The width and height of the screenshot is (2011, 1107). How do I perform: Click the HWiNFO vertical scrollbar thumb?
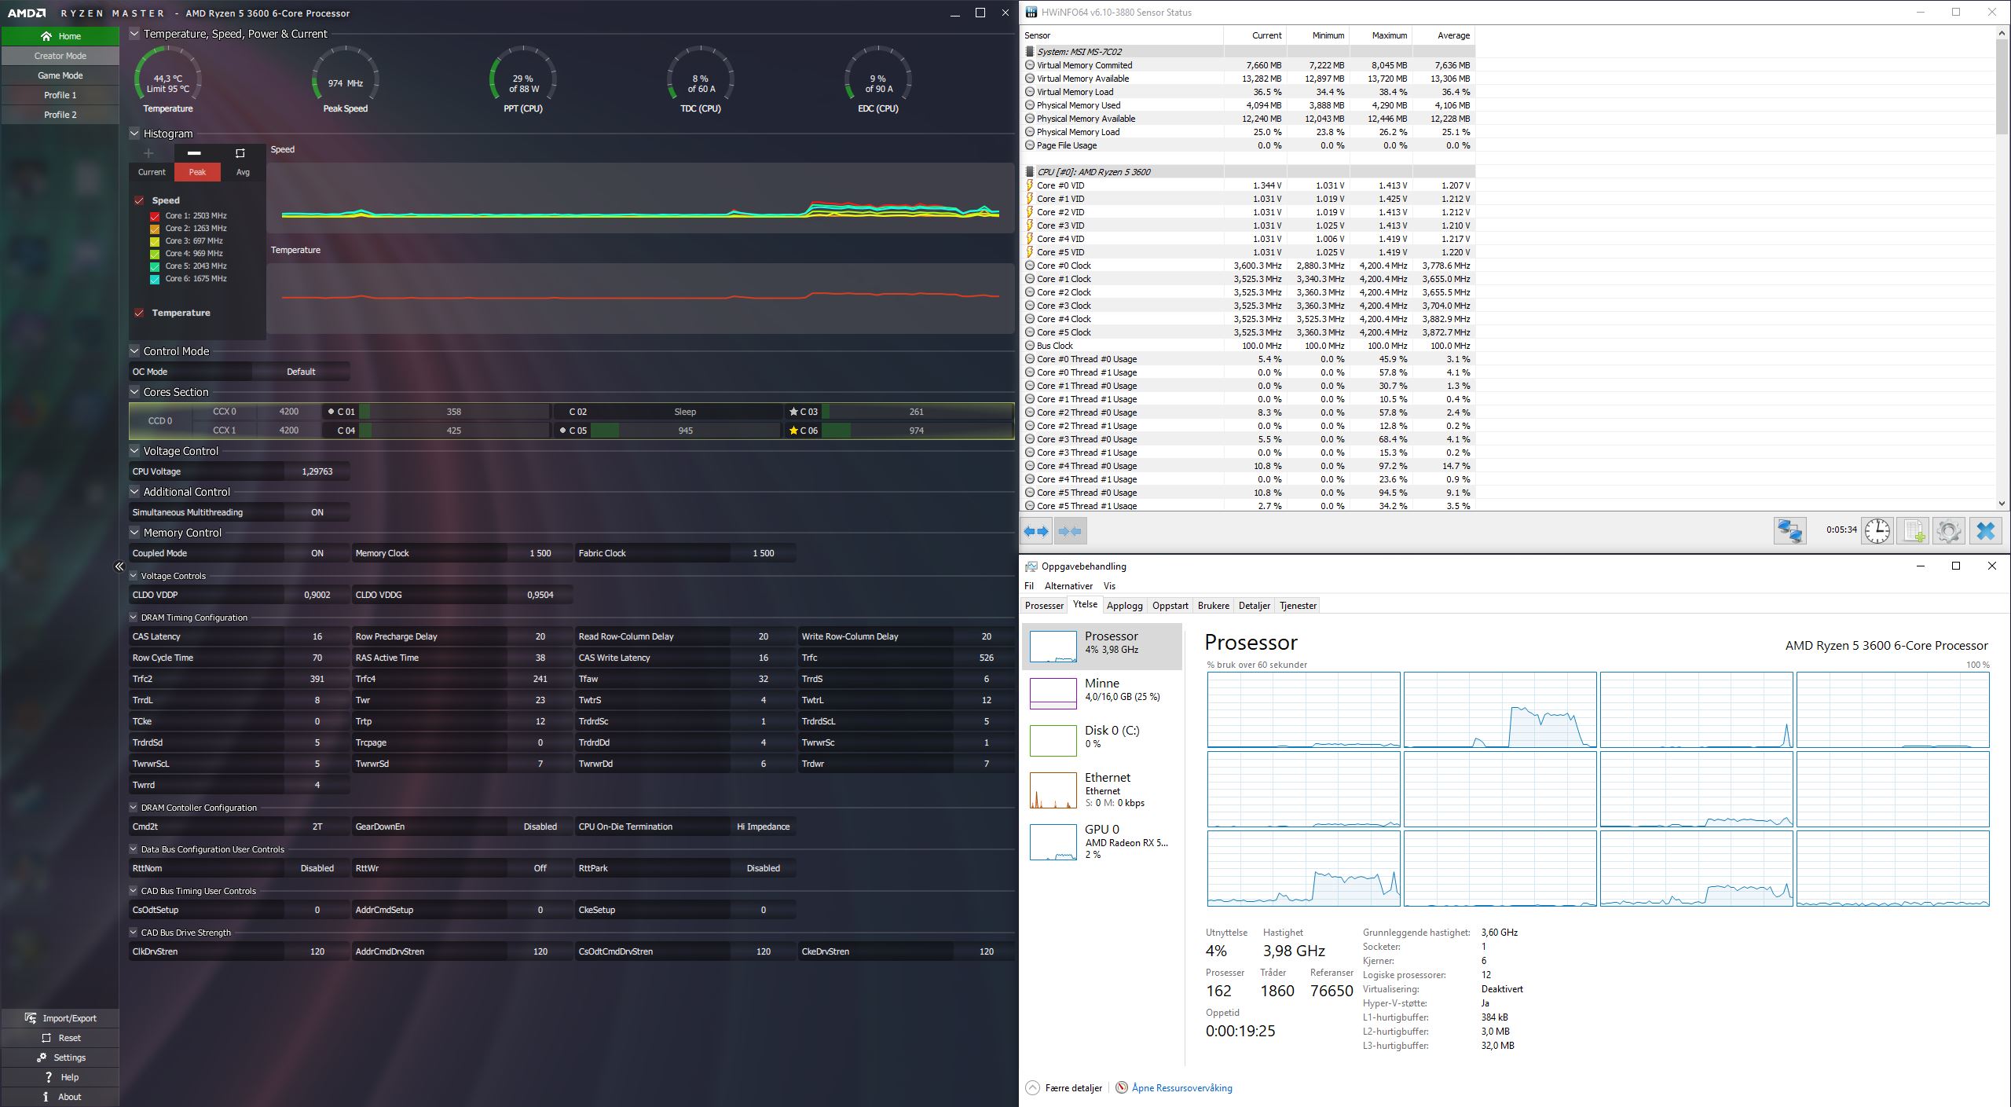pyautogui.click(x=2002, y=86)
